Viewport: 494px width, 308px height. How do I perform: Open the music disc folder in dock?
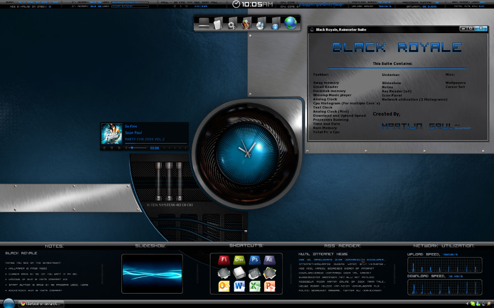[x=260, y=25]
